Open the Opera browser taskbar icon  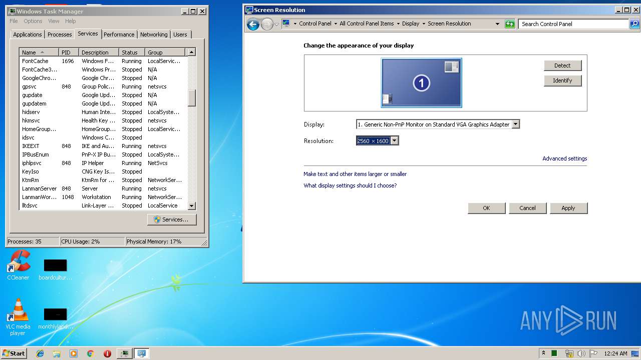click(107, 353)
